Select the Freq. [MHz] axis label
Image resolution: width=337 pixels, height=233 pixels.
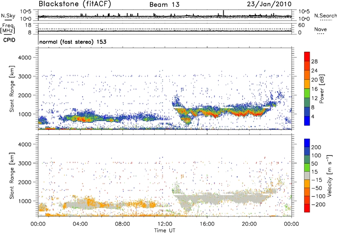[x=8, y=29]
